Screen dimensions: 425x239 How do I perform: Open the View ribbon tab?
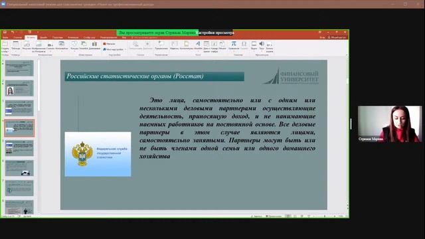124,37
